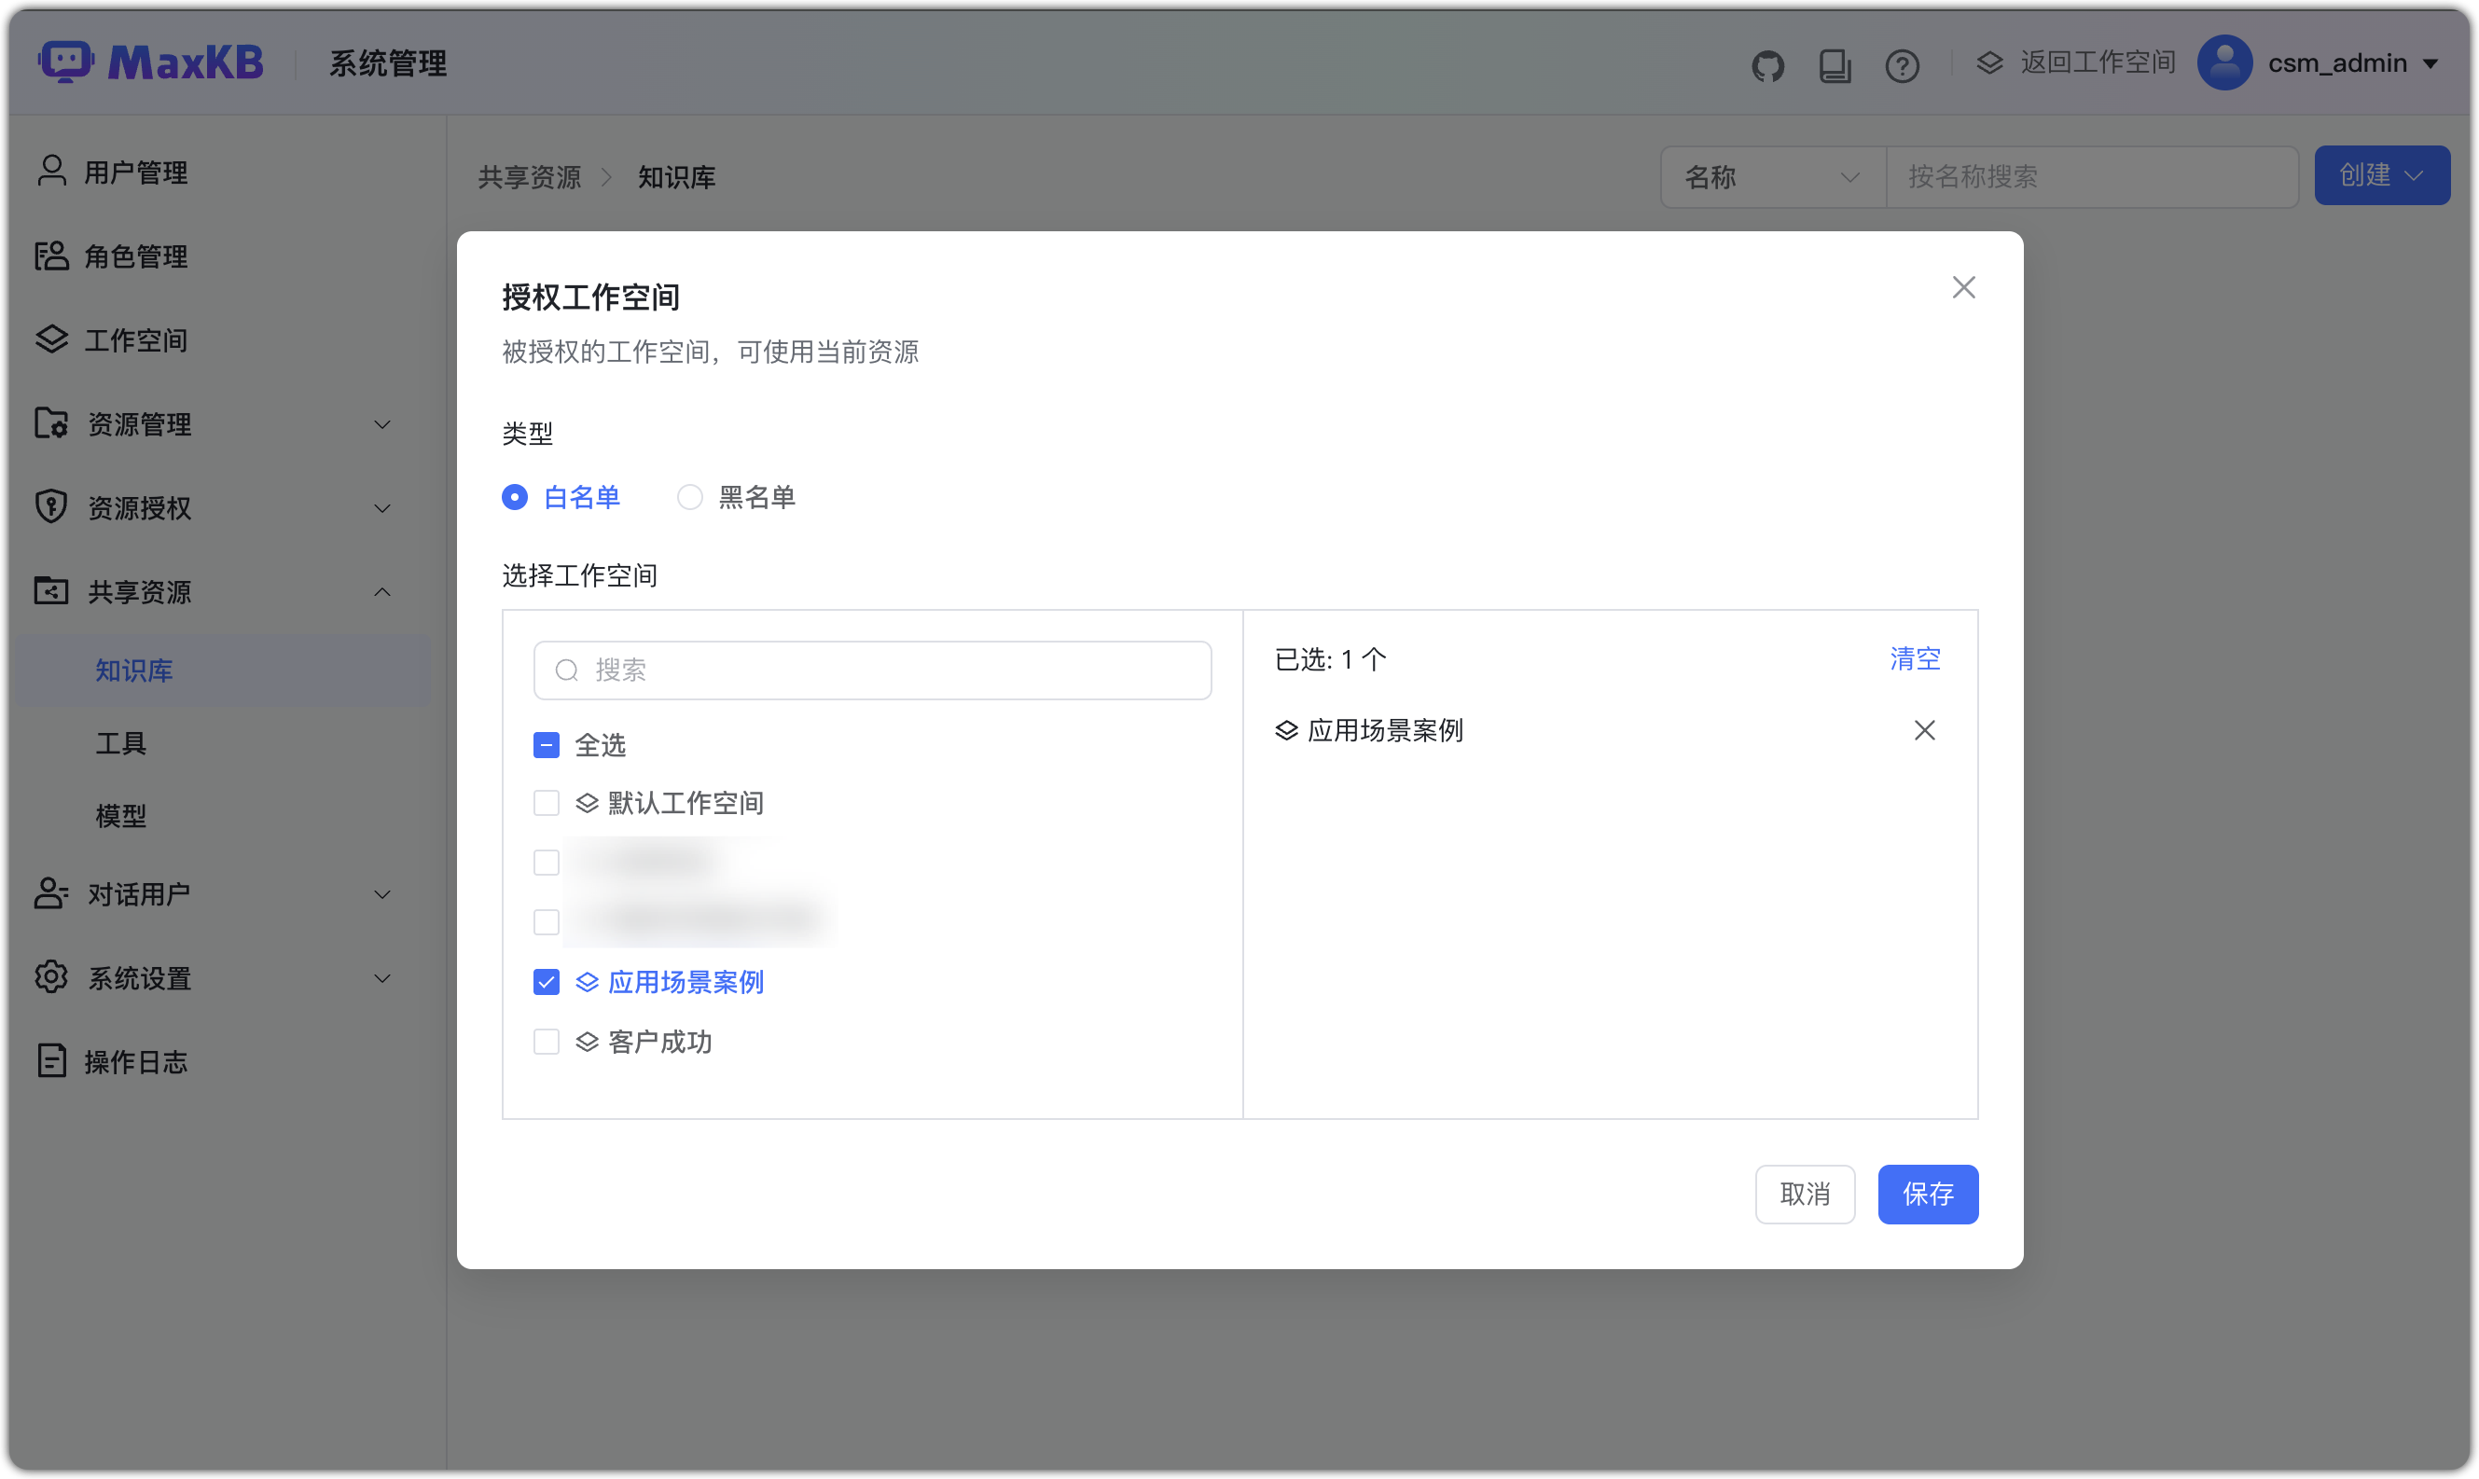Remove 应用场景案例 from selected list
Viewport: 2479px width, 1479px height.
tap(1924, 730)
